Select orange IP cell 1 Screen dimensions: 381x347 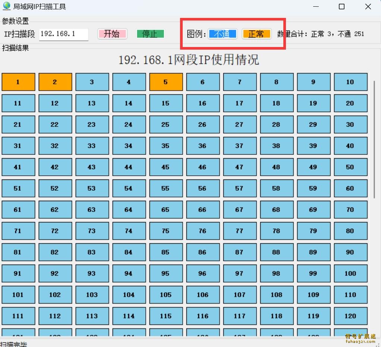point(18,82)
